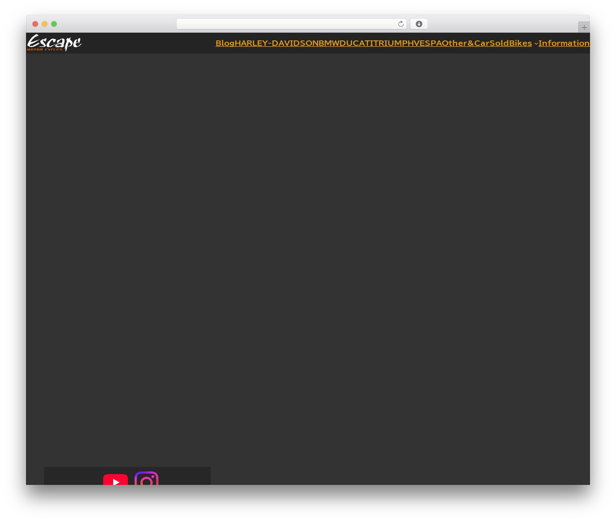Image resolution: width=616 pixels, height=522 pixels.
Task: Go to the Other&Car link
Action: [465, 43]
